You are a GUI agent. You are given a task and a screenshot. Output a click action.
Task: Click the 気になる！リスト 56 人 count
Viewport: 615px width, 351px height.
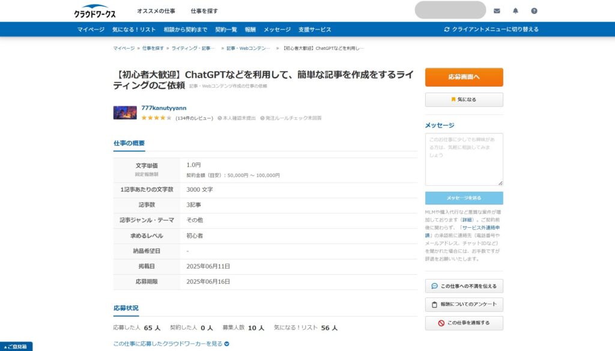point(306,328)
